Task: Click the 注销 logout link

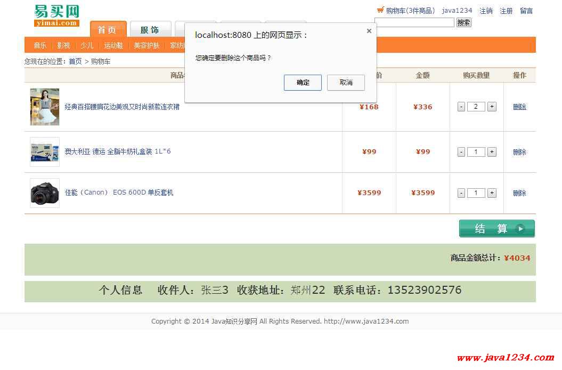Action: (x=486, y=11)
